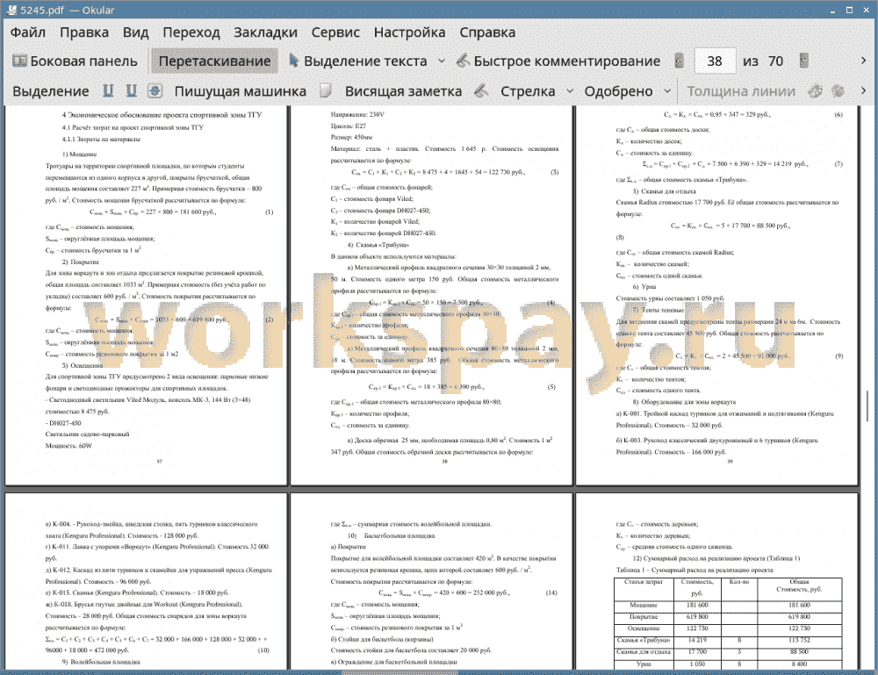Expand the Одобрено stamp dropdown arrow
Image resolution: width=878 pixels, height=675 pixels.
pos(667,91)
